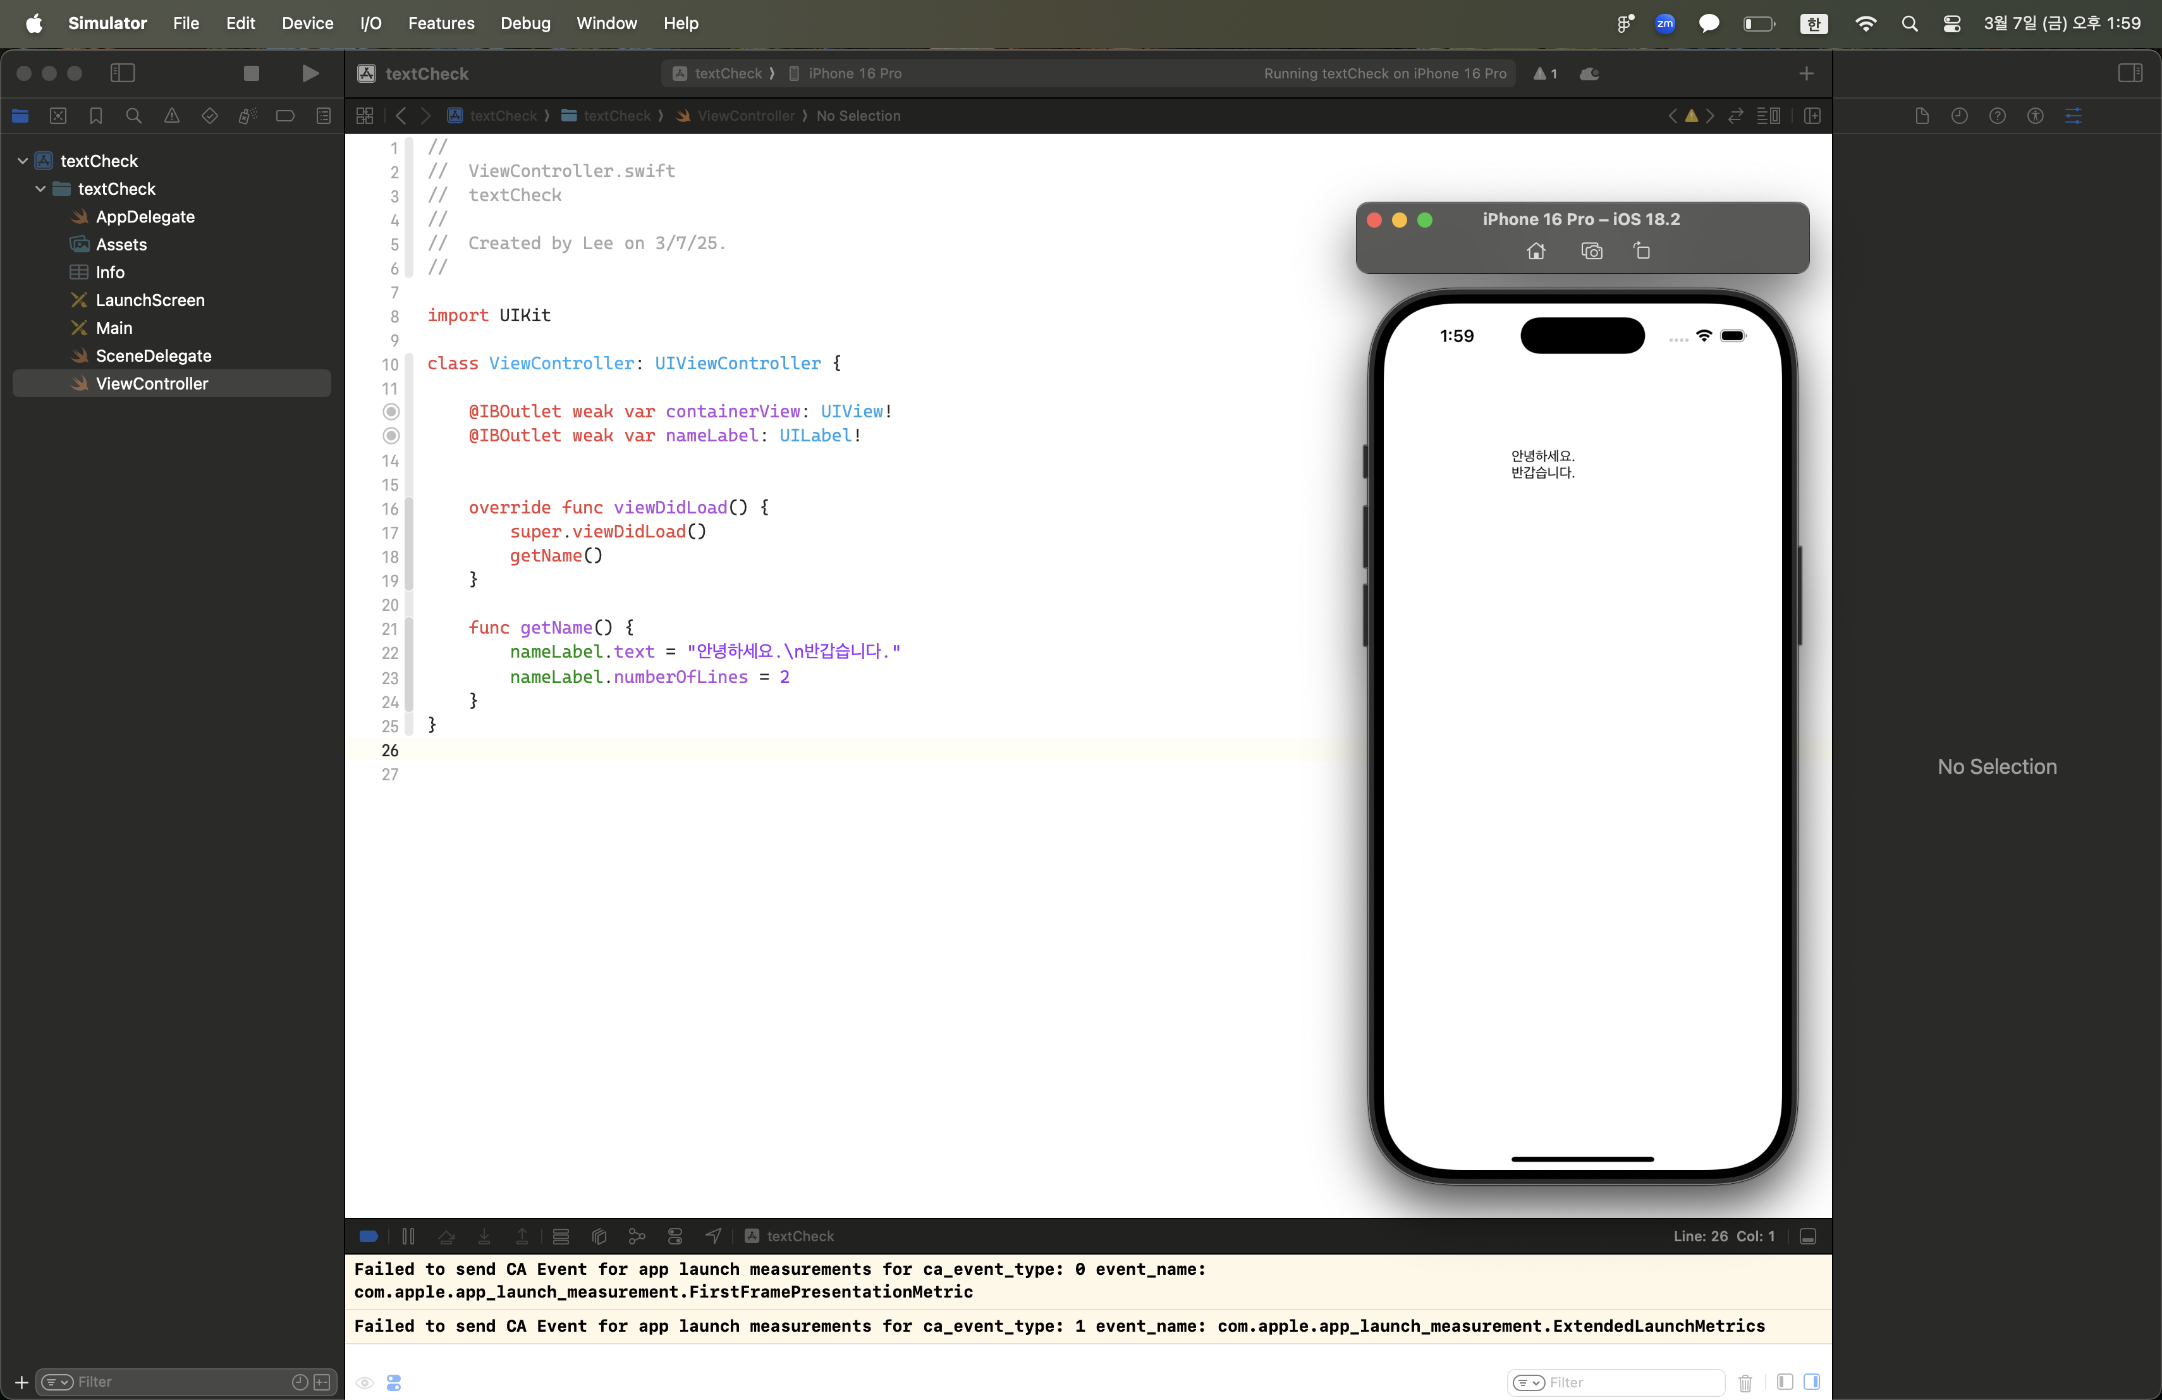2162x1400 pixels.
Task: Open the Features menu
Action: pos(441,23)
